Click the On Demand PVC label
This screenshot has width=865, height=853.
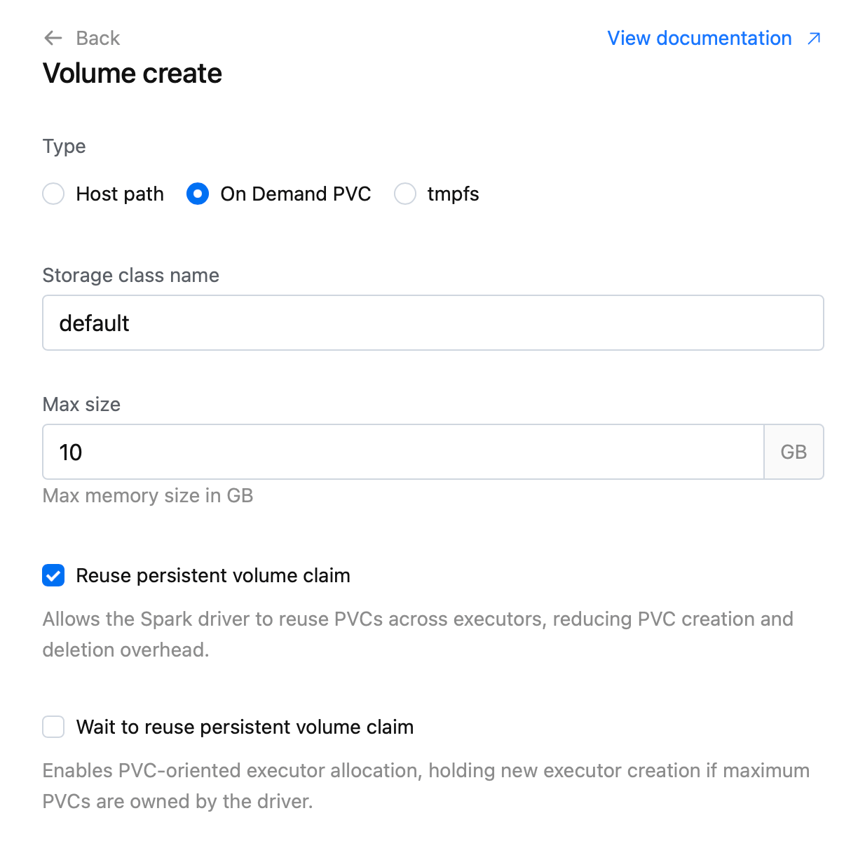click(296, 194)
